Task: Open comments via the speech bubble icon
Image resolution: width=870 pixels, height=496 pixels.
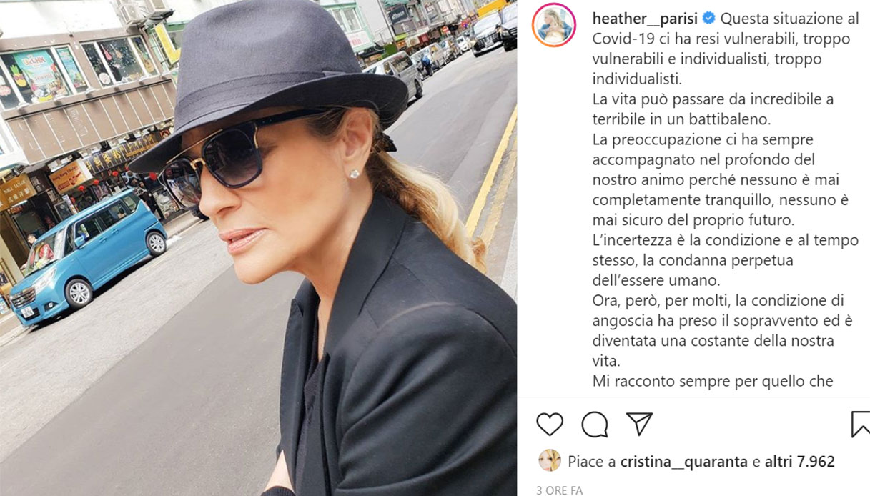Action: click(594, 424)
